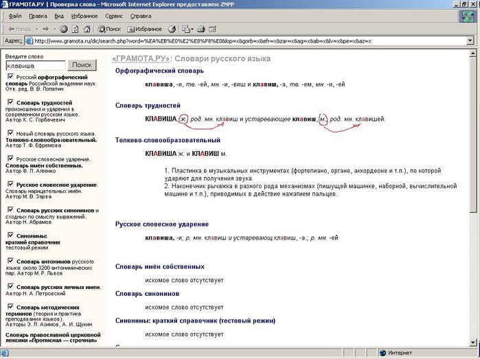The width and height of the screenshot is (480, 359).
Task: Open History with the globe-clock icon
Action: pos(172,29)
